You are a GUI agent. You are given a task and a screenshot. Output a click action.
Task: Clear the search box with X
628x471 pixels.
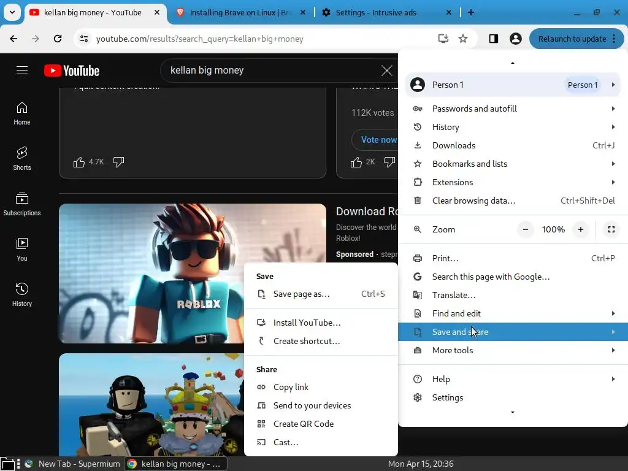tap(386, 71)
